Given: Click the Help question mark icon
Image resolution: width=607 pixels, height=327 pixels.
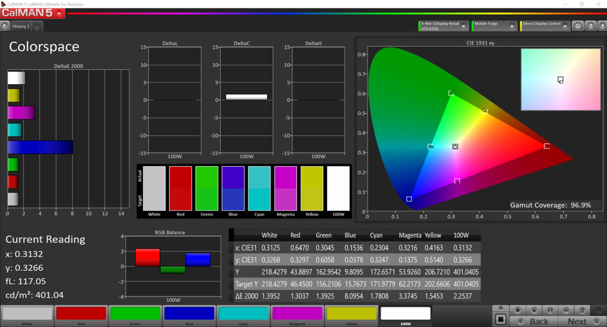Looking at the screenshot, I should point(591,26).
